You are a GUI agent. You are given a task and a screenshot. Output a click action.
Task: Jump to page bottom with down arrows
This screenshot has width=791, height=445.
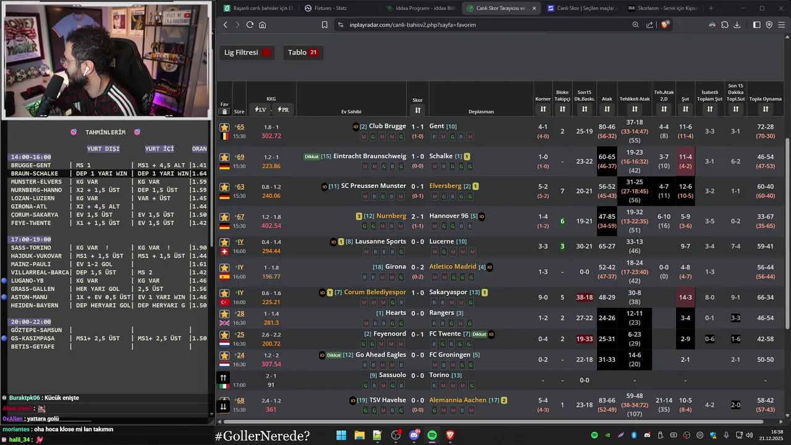224,406
